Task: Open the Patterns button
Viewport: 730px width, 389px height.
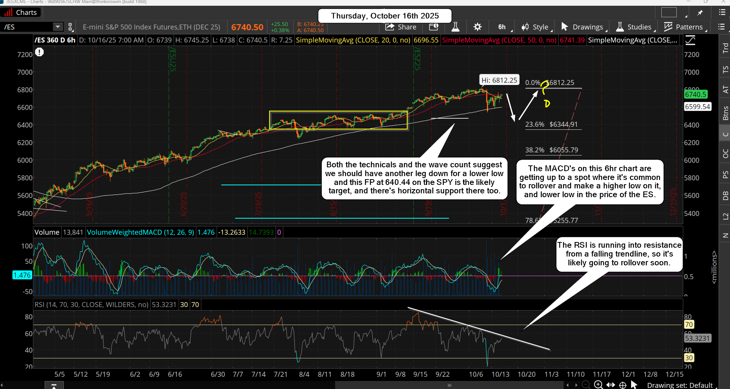Action: coord(684,27)
